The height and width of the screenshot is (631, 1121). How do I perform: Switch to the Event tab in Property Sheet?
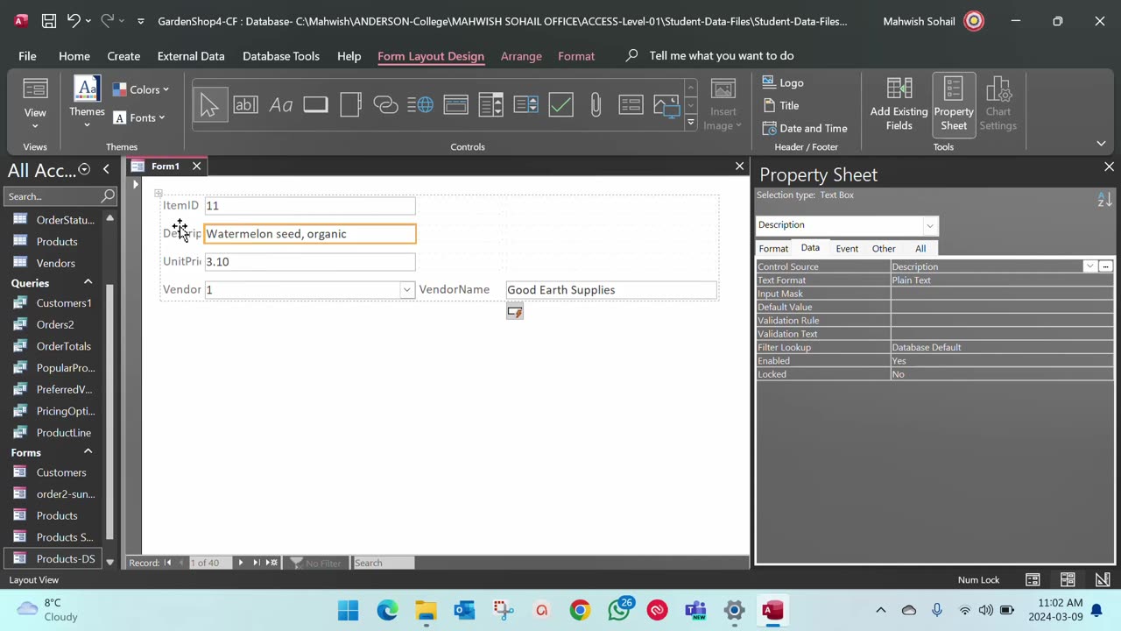pos(847,249)
